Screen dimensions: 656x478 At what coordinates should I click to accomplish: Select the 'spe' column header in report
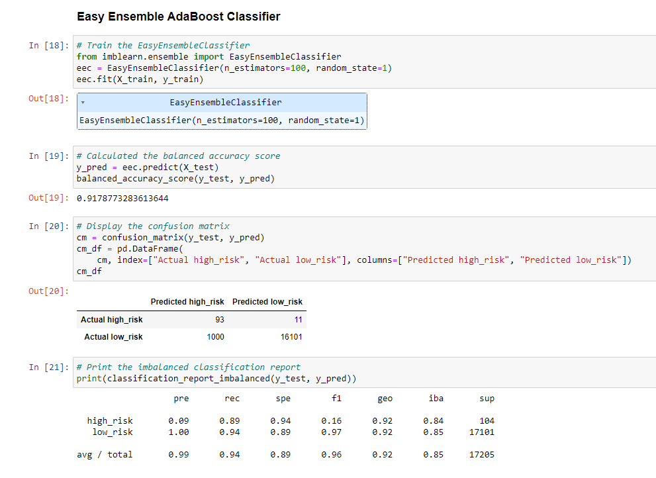[283, 399]
